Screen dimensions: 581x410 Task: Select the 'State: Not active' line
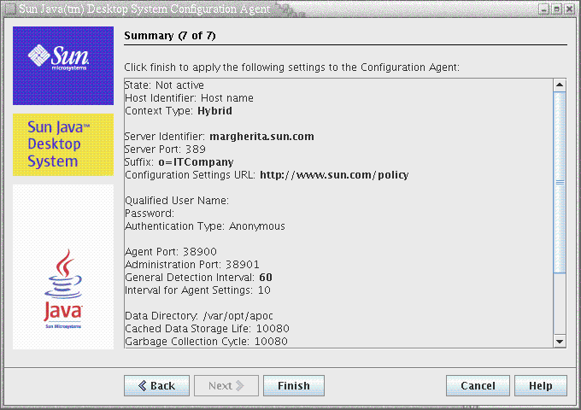(164, 85)
